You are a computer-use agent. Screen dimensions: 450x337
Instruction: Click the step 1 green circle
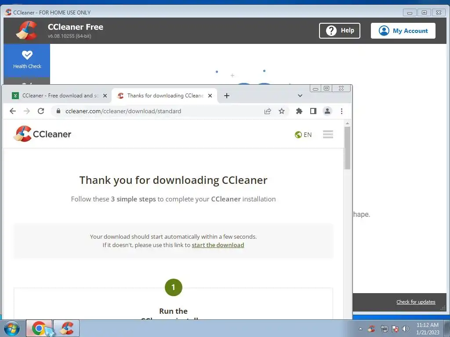pos(173,287)
